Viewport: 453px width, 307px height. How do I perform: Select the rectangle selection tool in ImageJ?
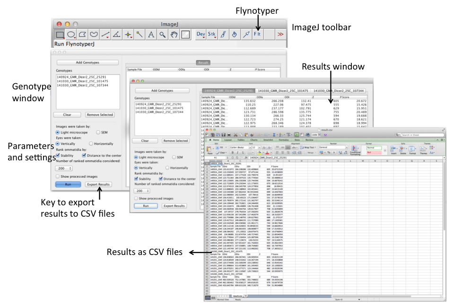[x=61, y=34]
